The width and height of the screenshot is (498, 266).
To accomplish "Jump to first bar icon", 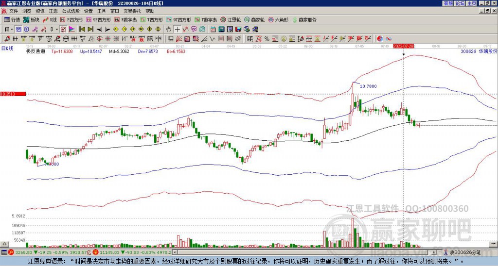I will 82,30.
